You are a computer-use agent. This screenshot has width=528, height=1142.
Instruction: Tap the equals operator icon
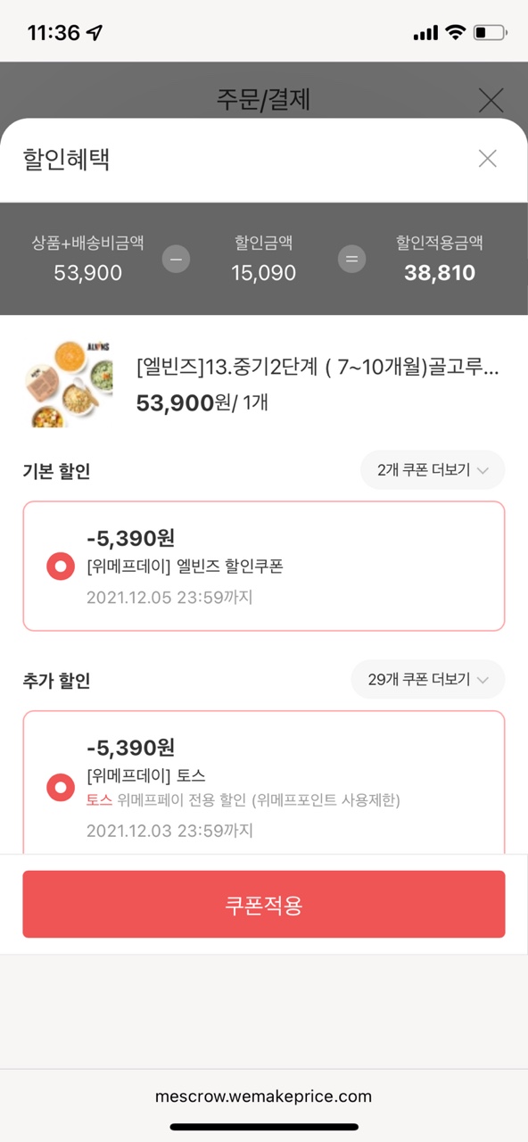pos(351,260)
